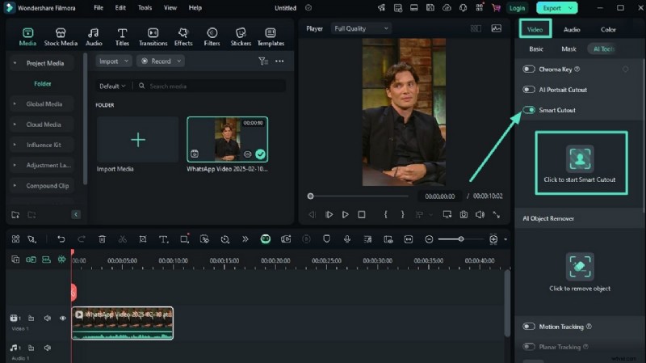Viewport: 646px width, 363px height.
Task: Toggle the Chroma Key switch
Action: coord(529,70)
